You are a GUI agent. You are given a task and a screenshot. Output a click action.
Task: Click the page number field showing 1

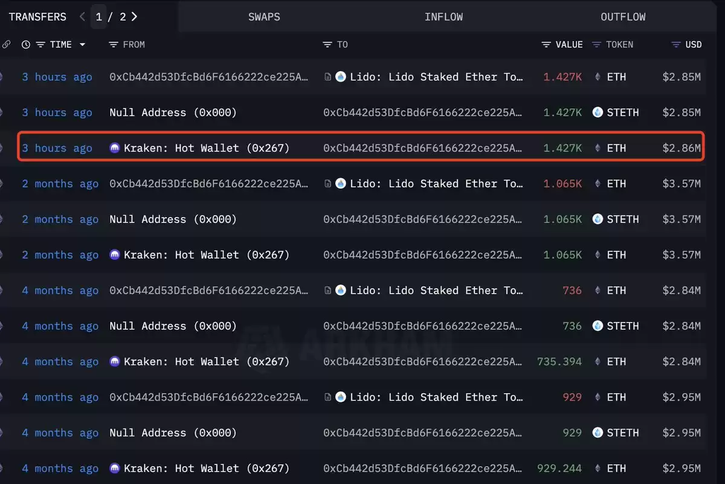tap(99, 16)
